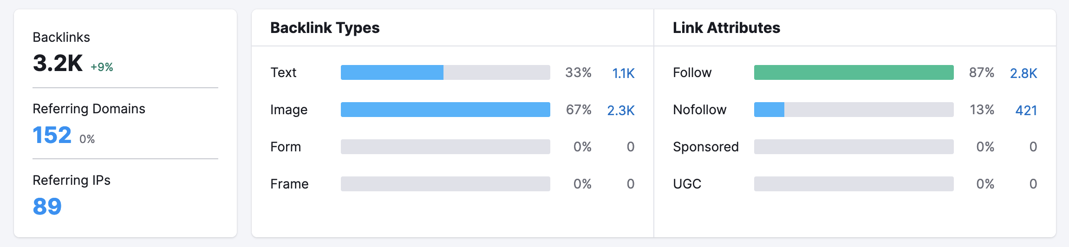Screen dimensions: 1069x247
Task: Click the Text backlink type progress bar
Action: (445, 72)
